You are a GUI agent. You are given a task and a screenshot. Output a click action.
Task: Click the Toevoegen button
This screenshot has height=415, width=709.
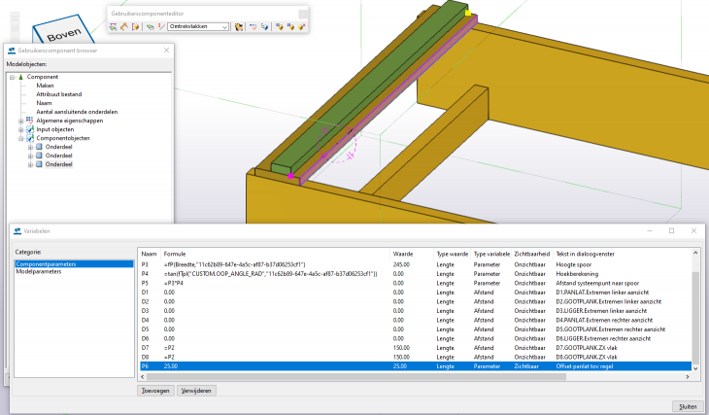pyautogui.click(x=155, y=389)
